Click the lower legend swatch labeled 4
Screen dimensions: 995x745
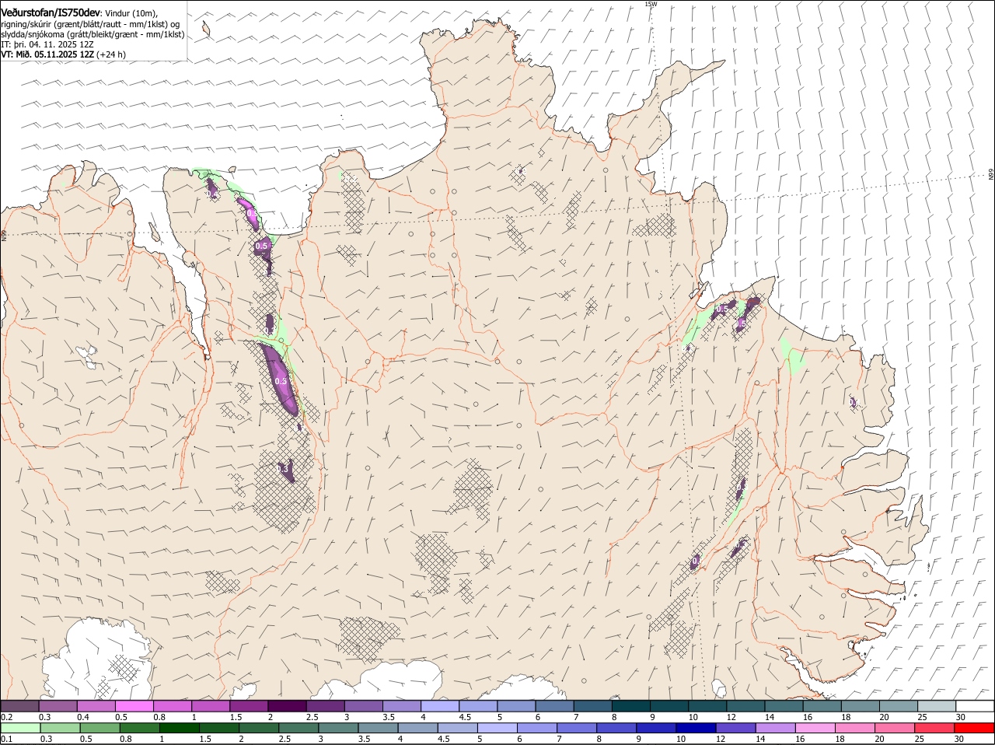pyautogui.click(x=417, y=729)
